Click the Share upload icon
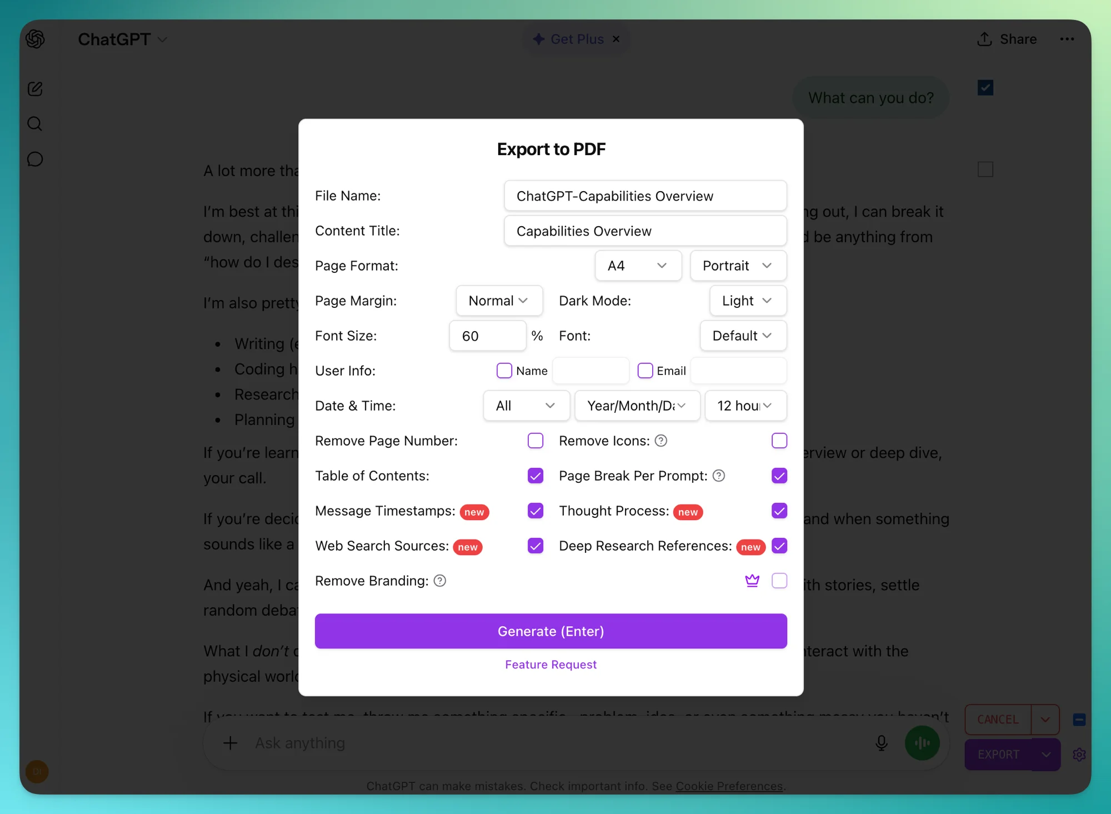 pyautogui.click(x=984, y=39)
